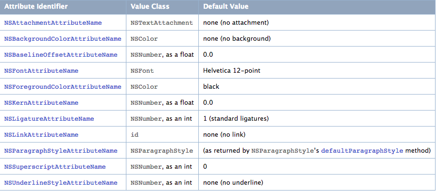Click the NSForegroundColorAttributeName identifier
This screenshot has height=191, width=436.
click(x=63, y=87)
